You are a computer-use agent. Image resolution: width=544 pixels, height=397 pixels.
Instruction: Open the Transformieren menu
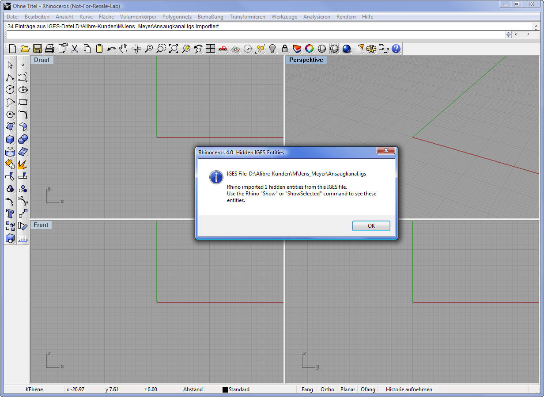pos(247,17)
